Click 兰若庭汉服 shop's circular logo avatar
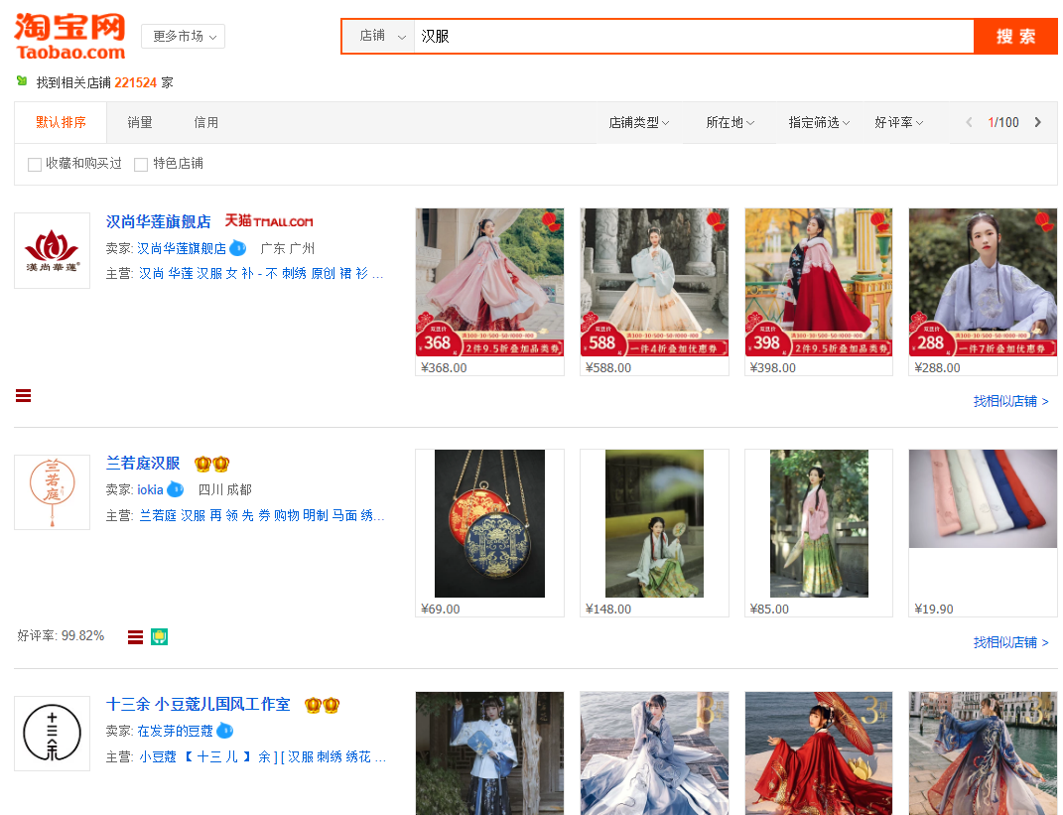Viewport: 1063px width, 815px height. click(x=52, y=492)
